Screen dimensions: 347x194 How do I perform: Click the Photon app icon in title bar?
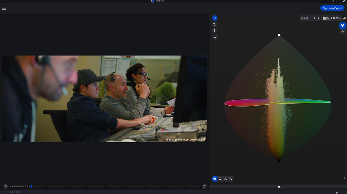click(x=153, y=1)
